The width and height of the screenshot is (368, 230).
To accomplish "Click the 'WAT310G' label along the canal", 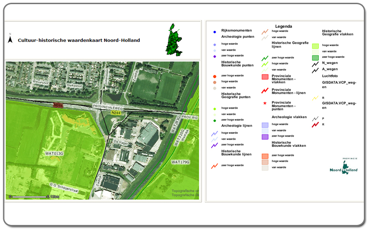I will [x=179, y=138].
